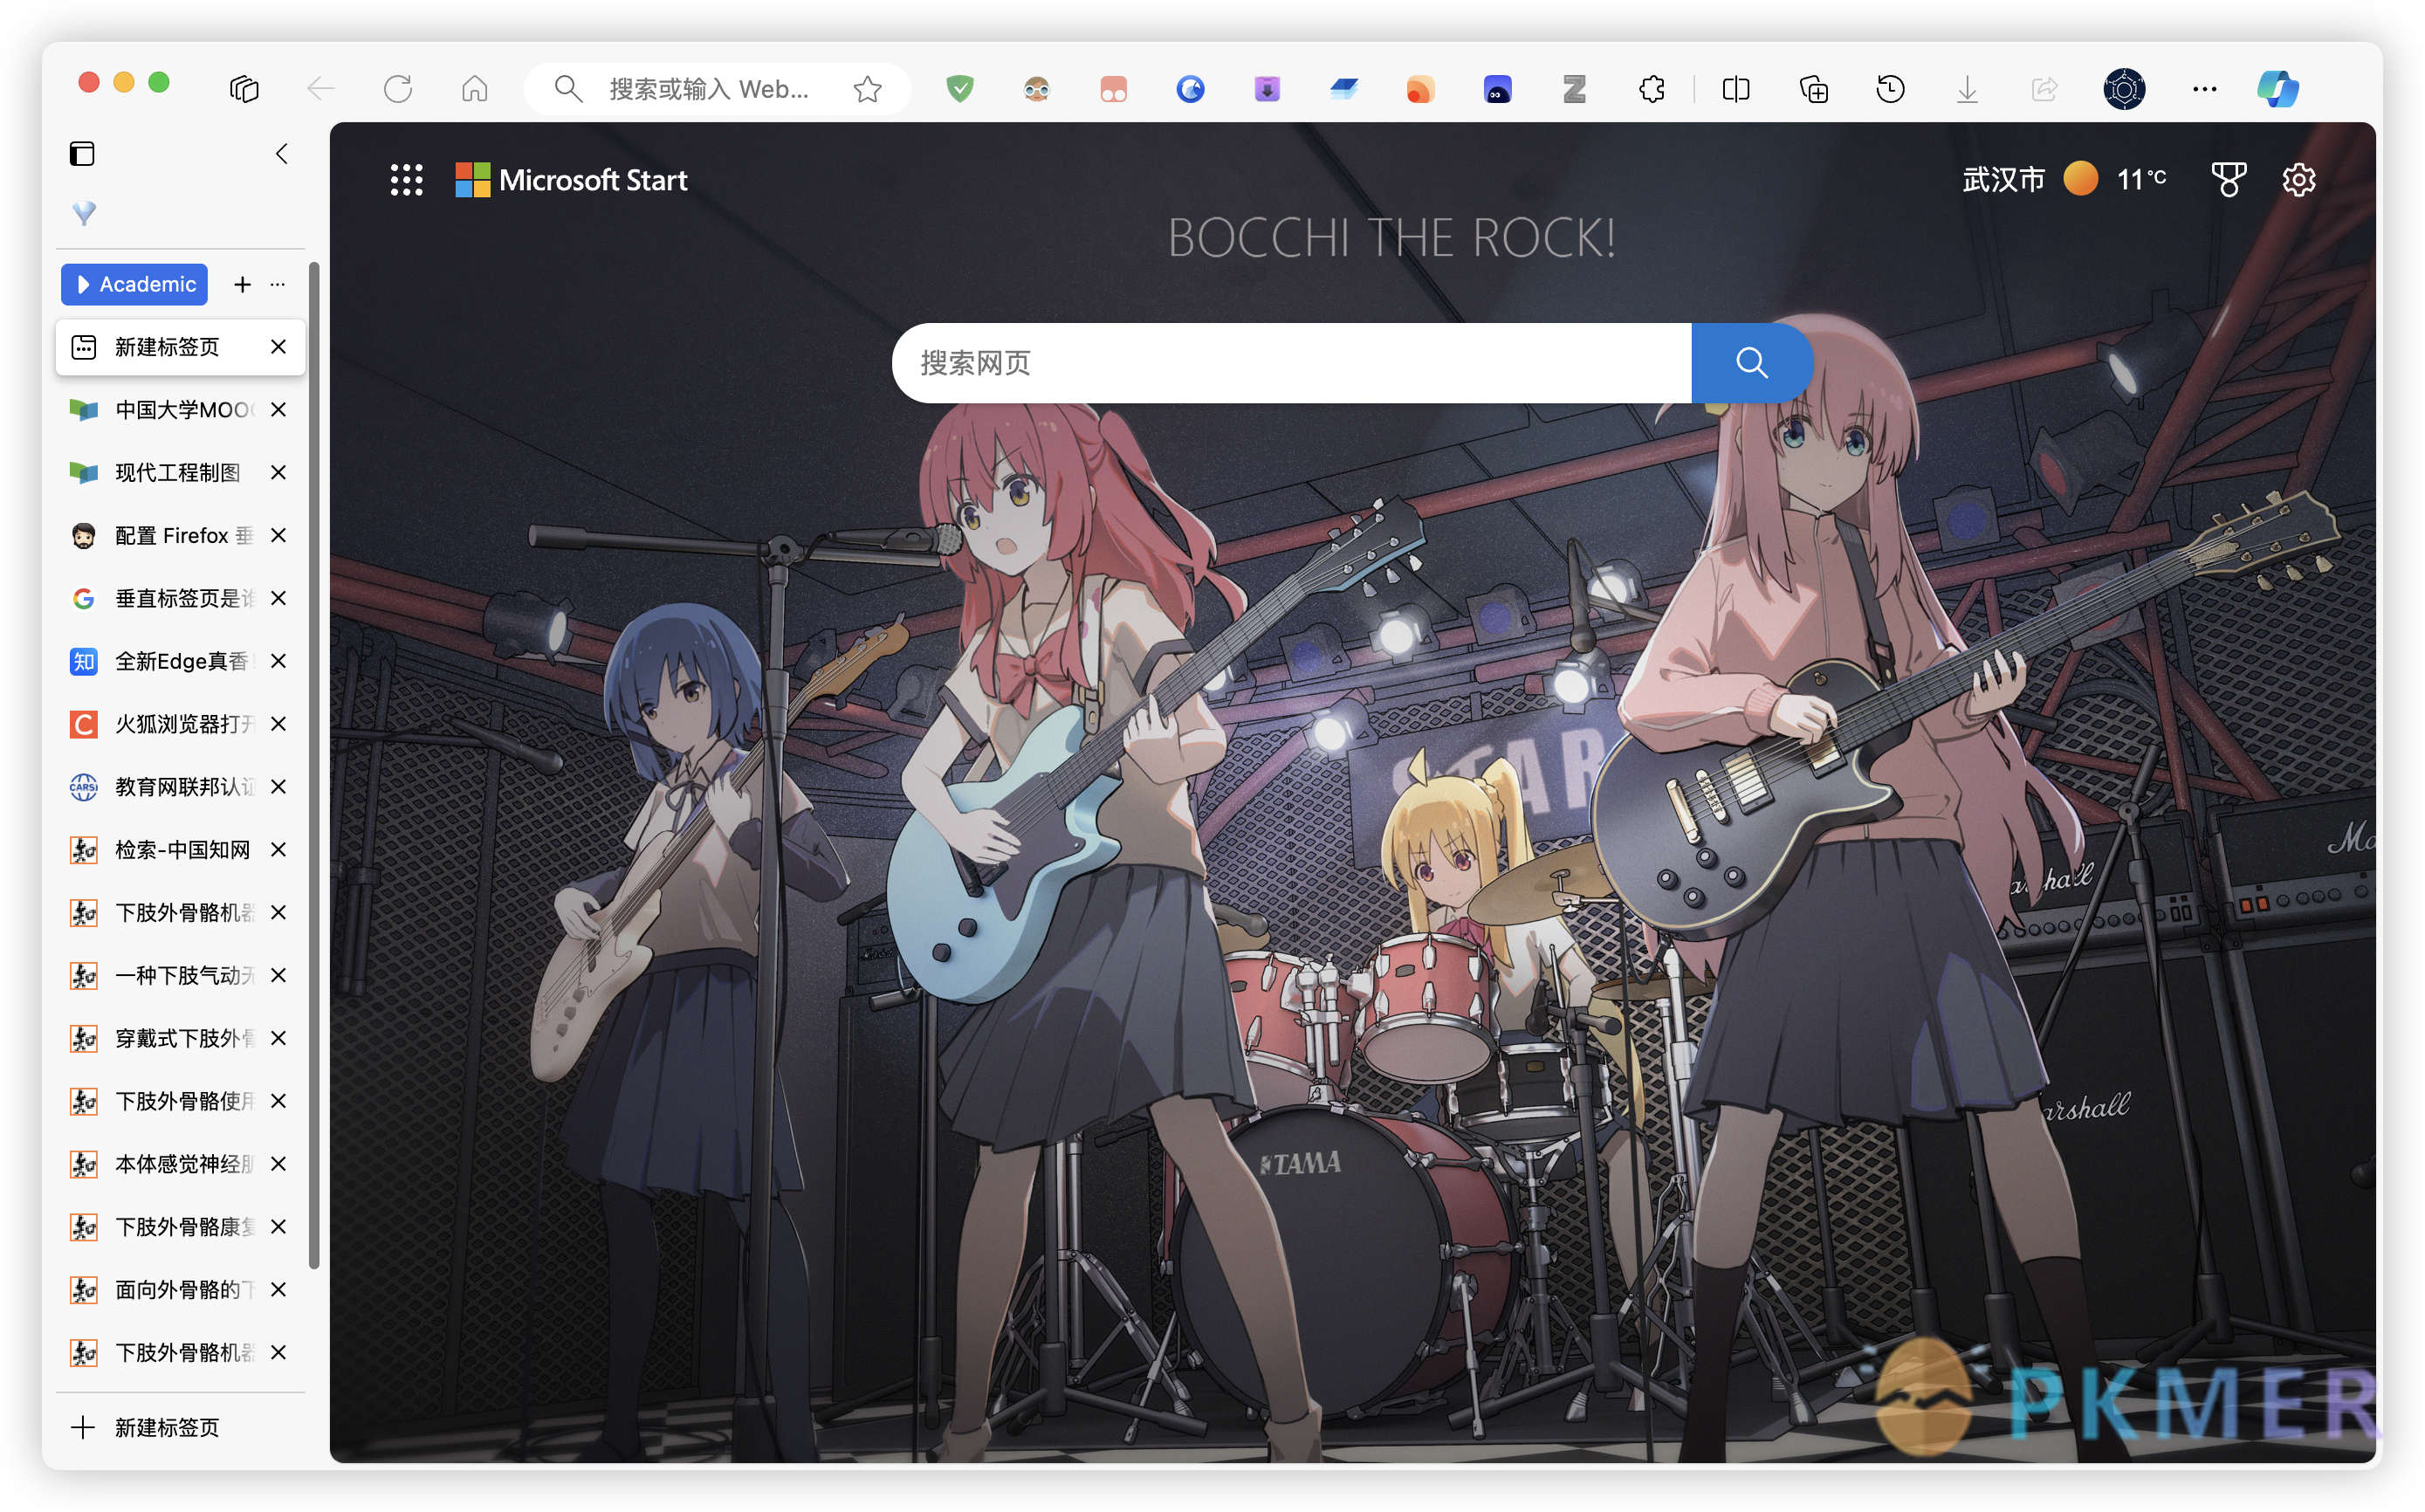Open the green shield adblock extension
The width and height of the screenshot is (2425, 1512).
coord(960,89)
